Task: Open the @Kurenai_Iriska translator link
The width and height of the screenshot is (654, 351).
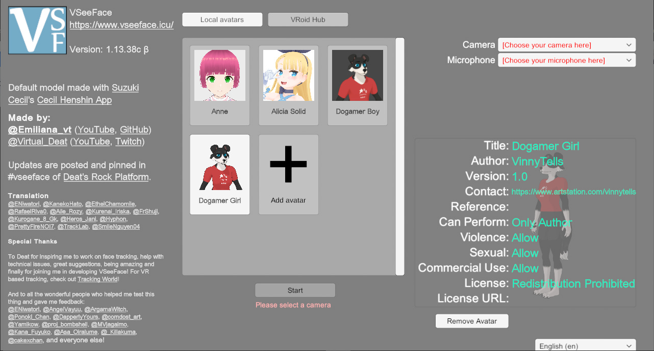Action: click(107, 211)
